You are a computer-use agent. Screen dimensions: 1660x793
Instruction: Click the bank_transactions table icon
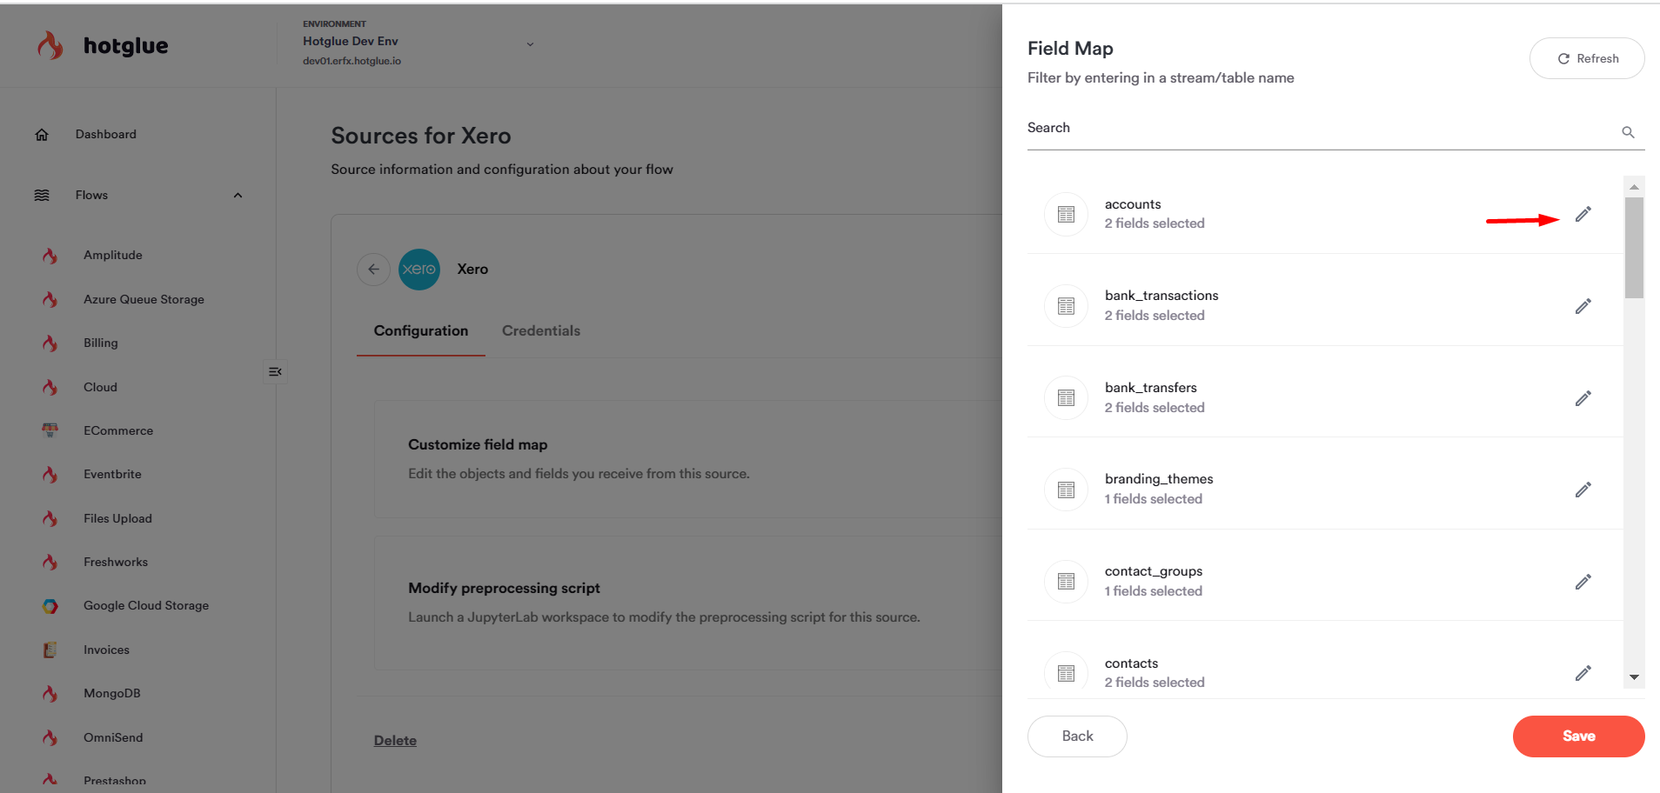point(1066,306)
